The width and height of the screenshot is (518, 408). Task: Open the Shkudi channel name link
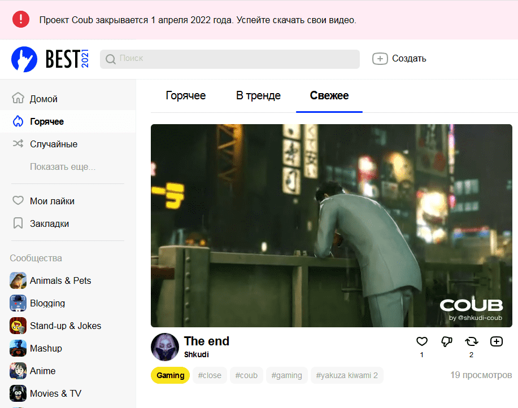click(x=197, y=354)
